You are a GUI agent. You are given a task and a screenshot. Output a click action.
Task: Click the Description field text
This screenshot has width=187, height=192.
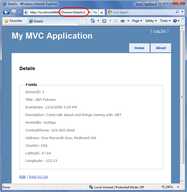tap(73, 115)
